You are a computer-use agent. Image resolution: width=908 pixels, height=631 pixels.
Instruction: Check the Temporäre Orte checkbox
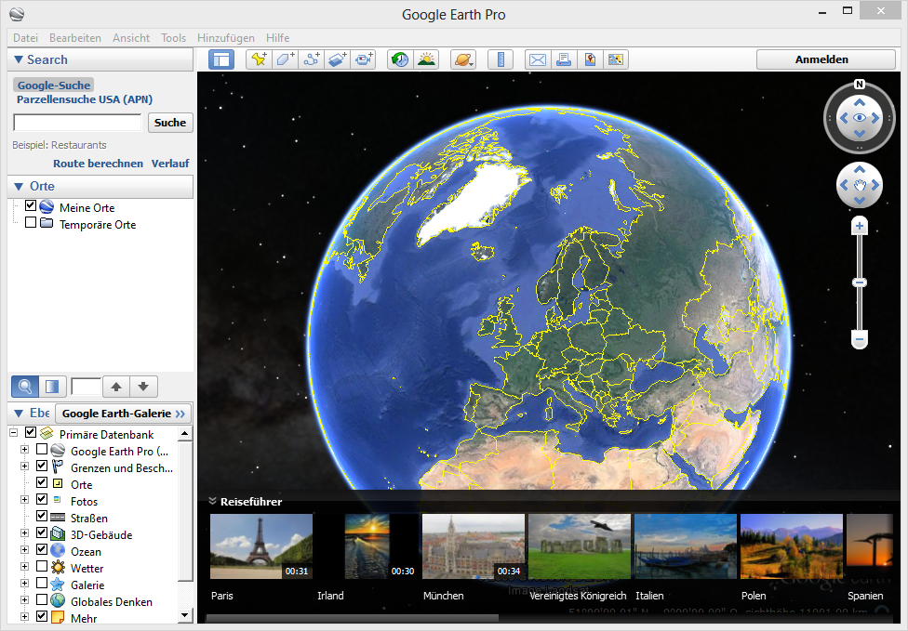31,222
